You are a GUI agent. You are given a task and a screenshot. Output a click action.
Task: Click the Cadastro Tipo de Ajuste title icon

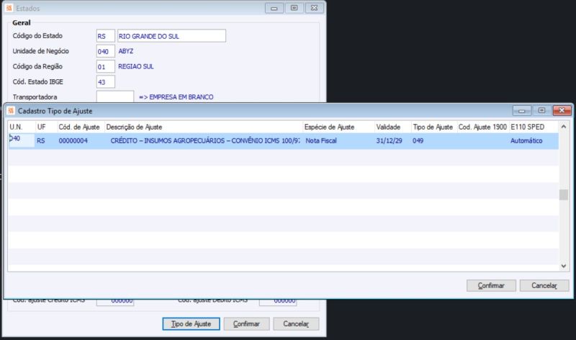click(x=11, y=111)
